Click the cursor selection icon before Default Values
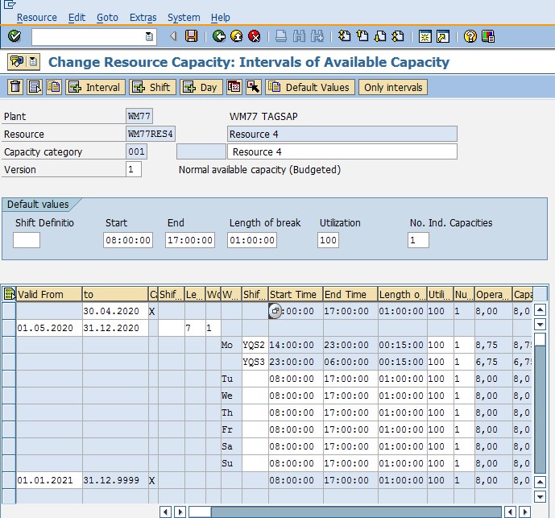 (x=254, y=87)
